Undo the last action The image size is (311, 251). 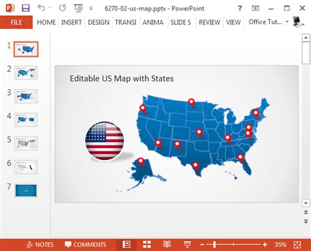point(41,8)
